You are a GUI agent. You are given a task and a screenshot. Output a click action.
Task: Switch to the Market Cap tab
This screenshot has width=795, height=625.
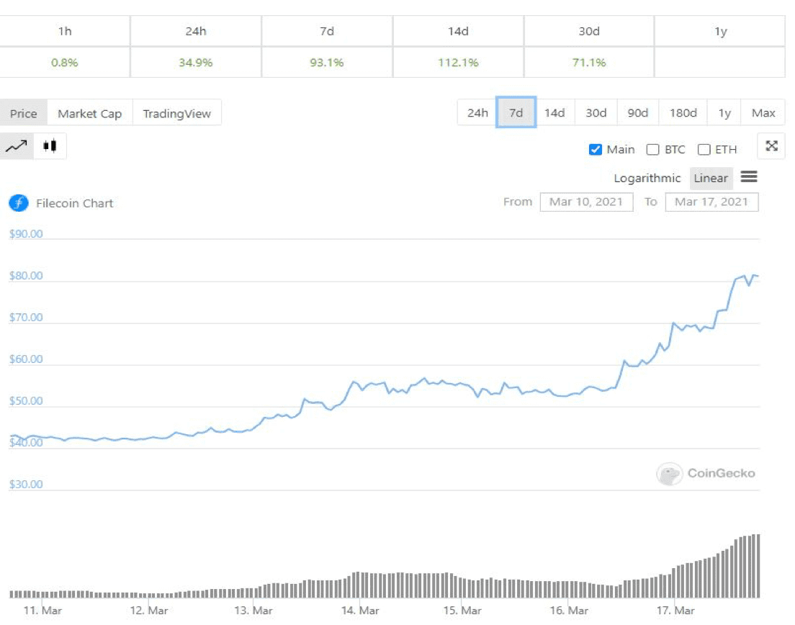(x=90, y=113)
